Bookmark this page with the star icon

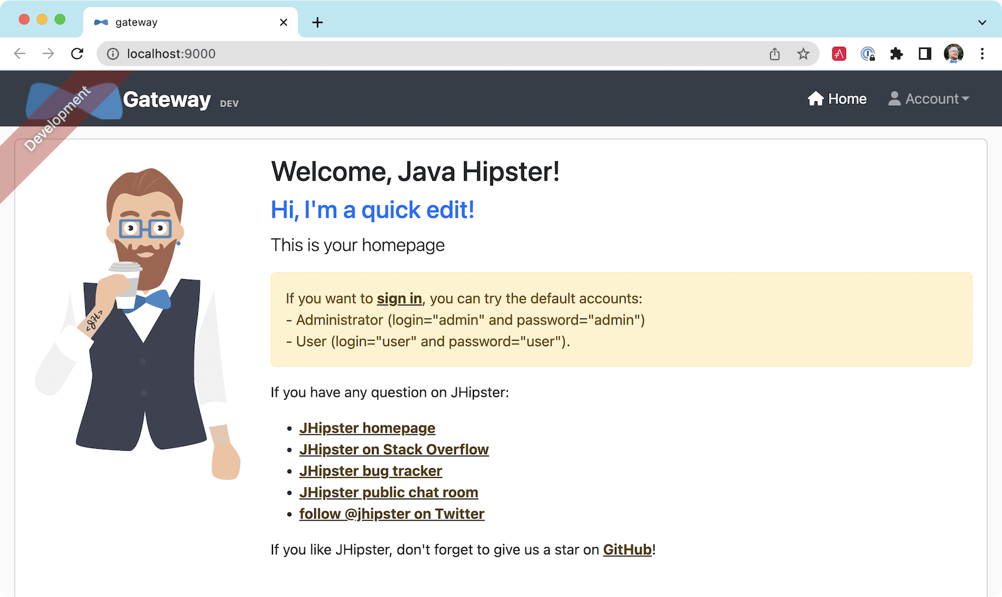tap(803, 54)
